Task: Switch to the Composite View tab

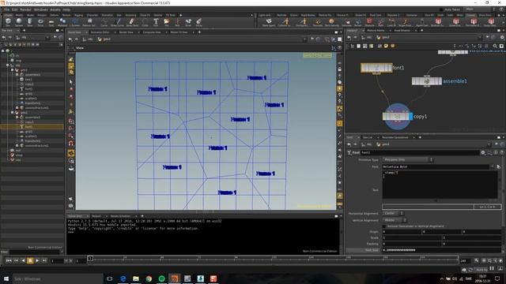Action: (152, 32)
